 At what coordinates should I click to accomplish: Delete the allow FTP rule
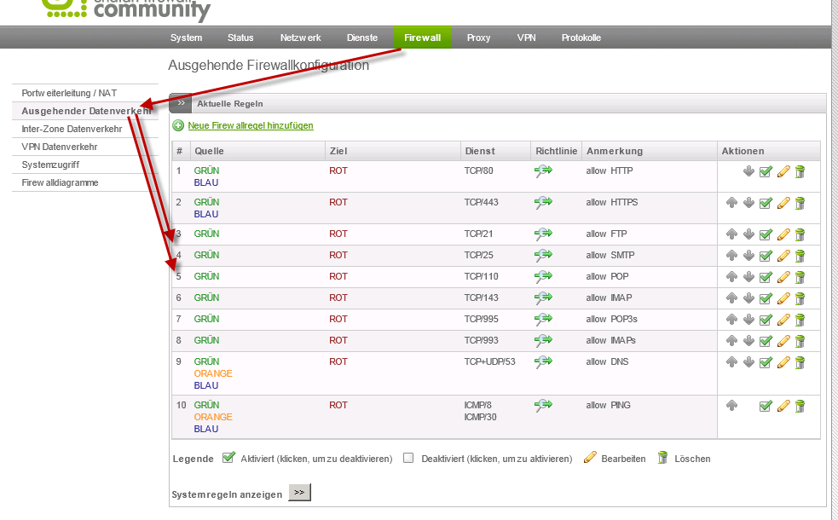[800, 234]
